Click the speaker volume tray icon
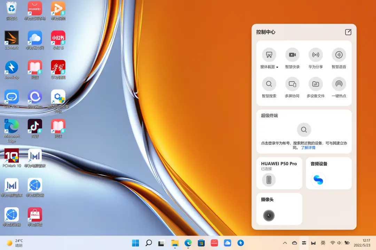Viewport: 376px width, 250px height. pyautogui.click(x=339, y=243)
